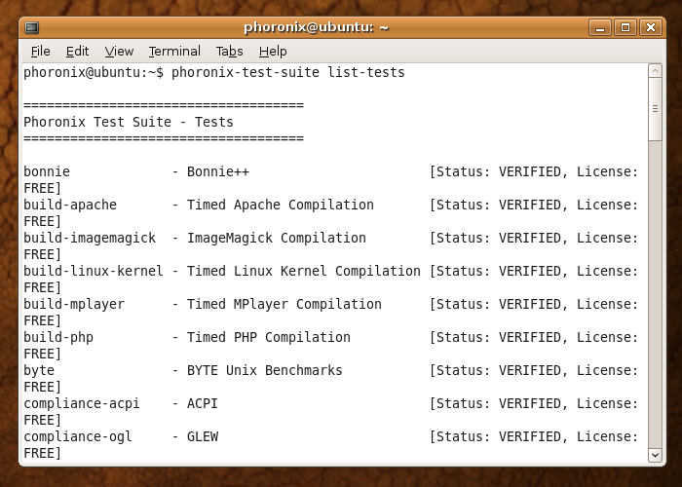Open the terminal window menu icon
This screenshot has height=487, width=682.
[x=32, y=28]
